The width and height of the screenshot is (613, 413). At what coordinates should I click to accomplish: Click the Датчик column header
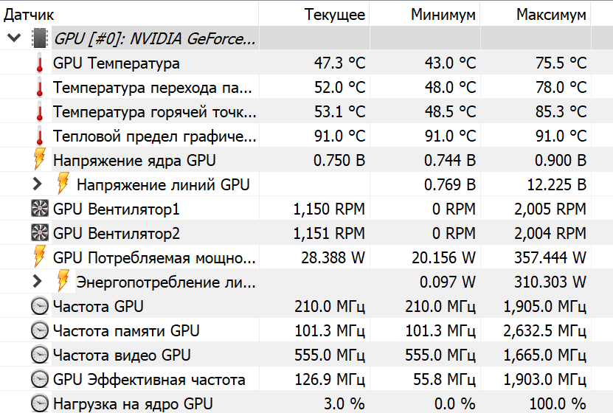click(x=30, y=14)
